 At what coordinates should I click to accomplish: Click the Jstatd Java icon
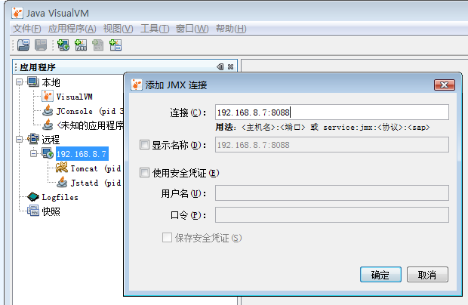pyautogui.click(x=62, y=182)
